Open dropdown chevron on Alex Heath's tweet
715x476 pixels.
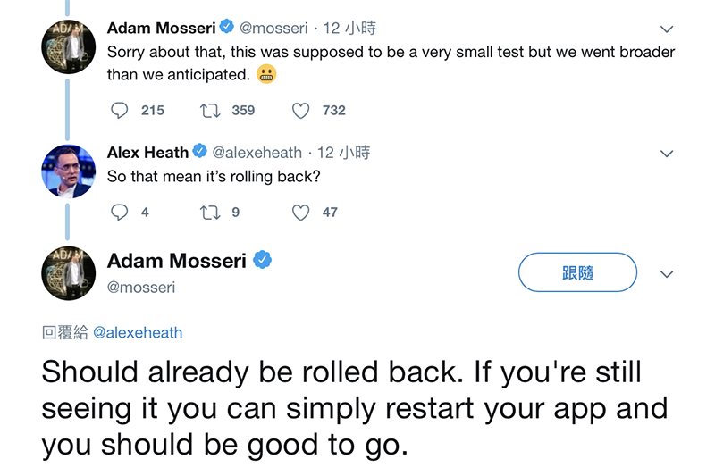coord(666,154)
